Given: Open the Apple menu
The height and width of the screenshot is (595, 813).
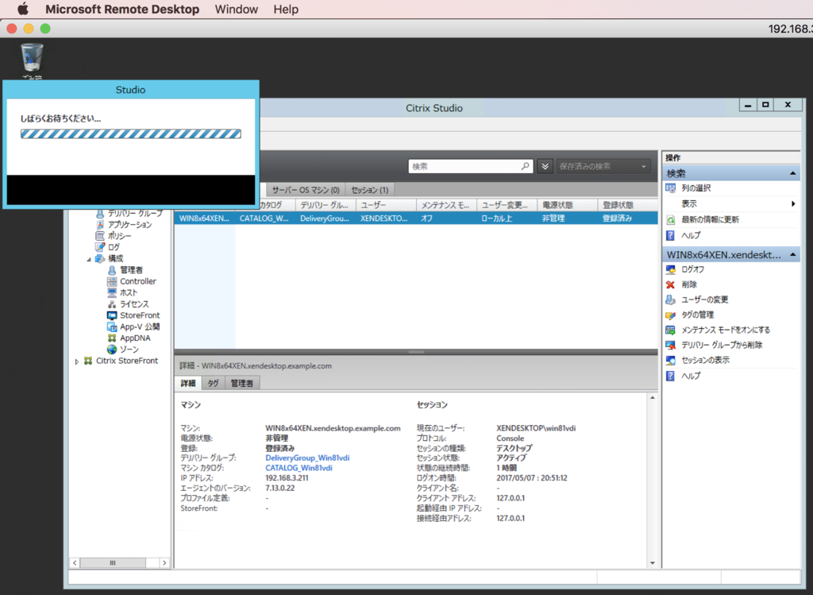Looking at the screenshot, I should pyautogui.click(x=23, y=9).
